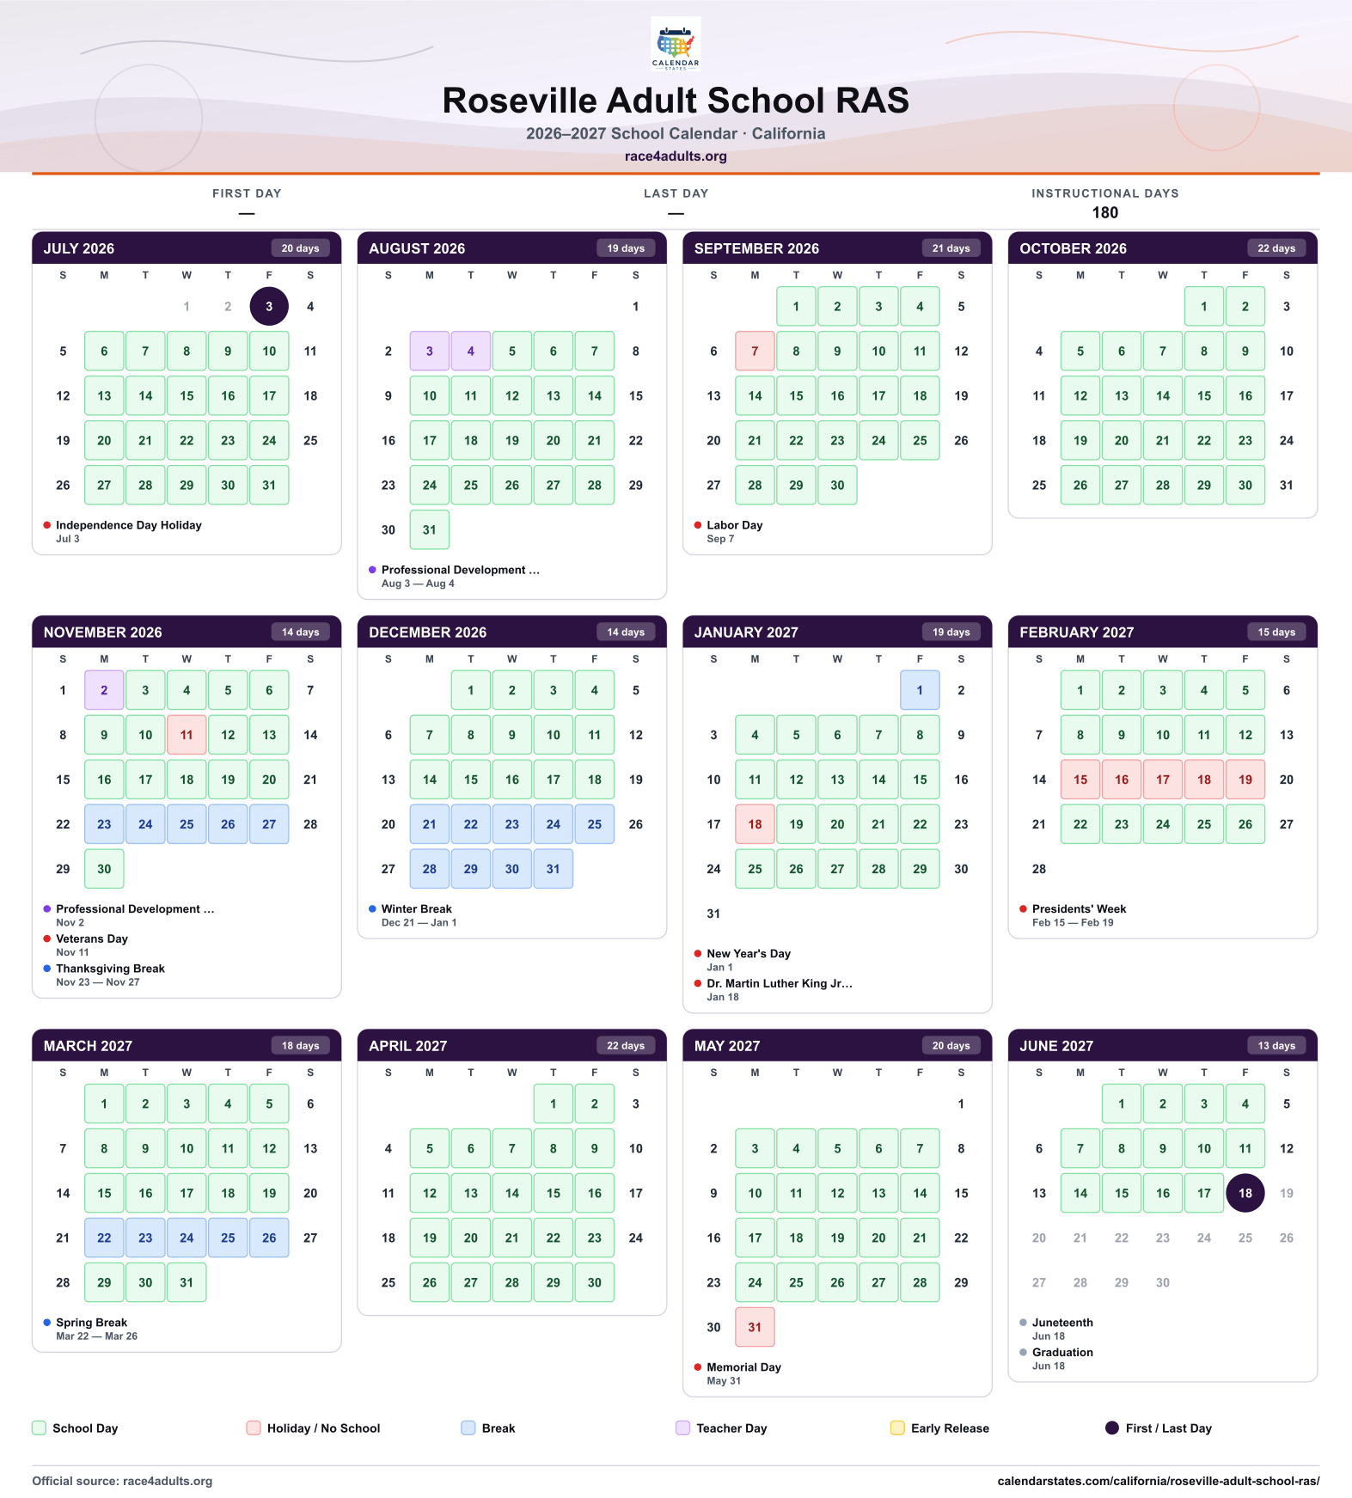Click the Teacher Day legend swatch
Viewport: 1352px width, 1498px height.
point(682,1428)
